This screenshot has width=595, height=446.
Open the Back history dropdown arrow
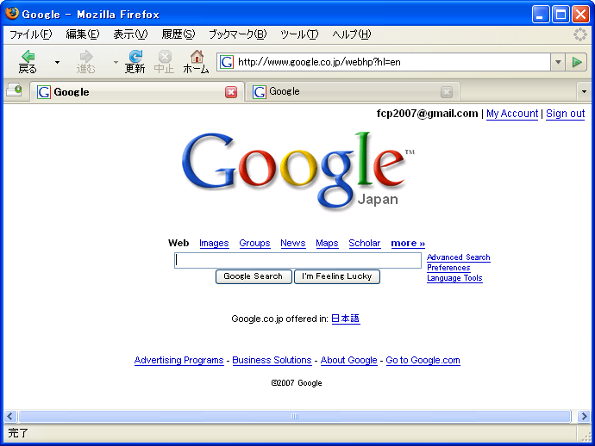(x=57, y=62)
